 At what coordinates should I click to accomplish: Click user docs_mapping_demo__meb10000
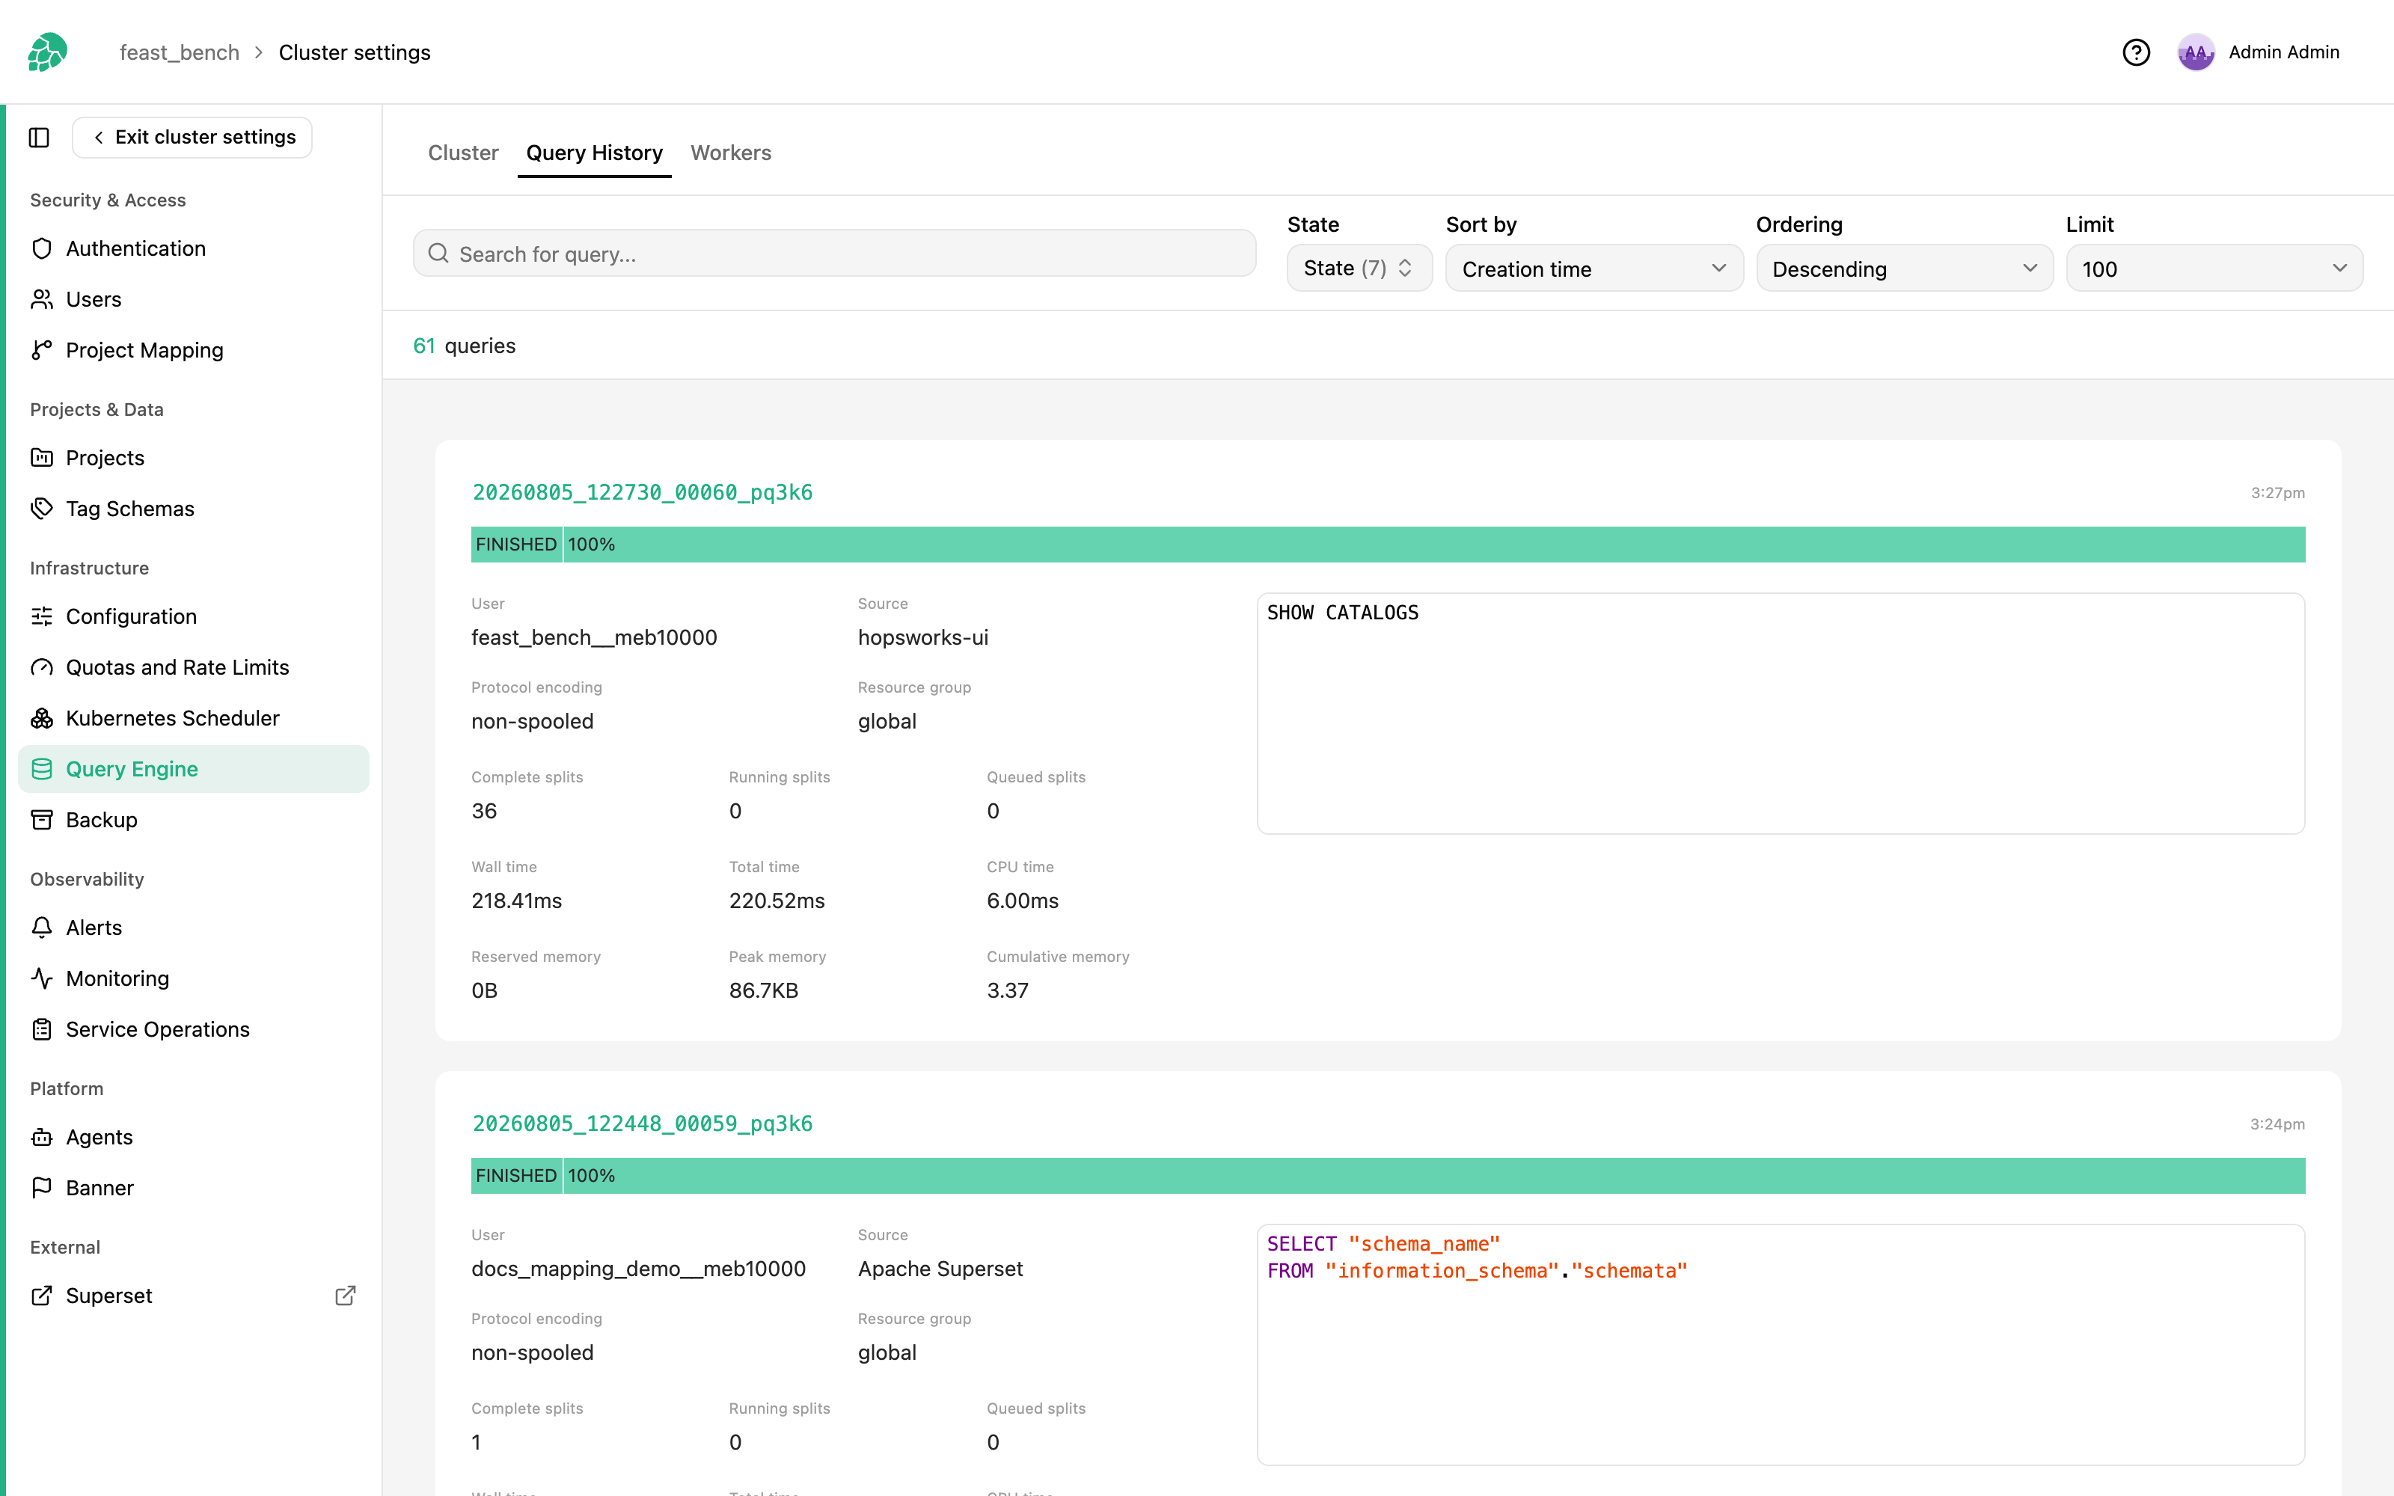tap(638, 1269)
